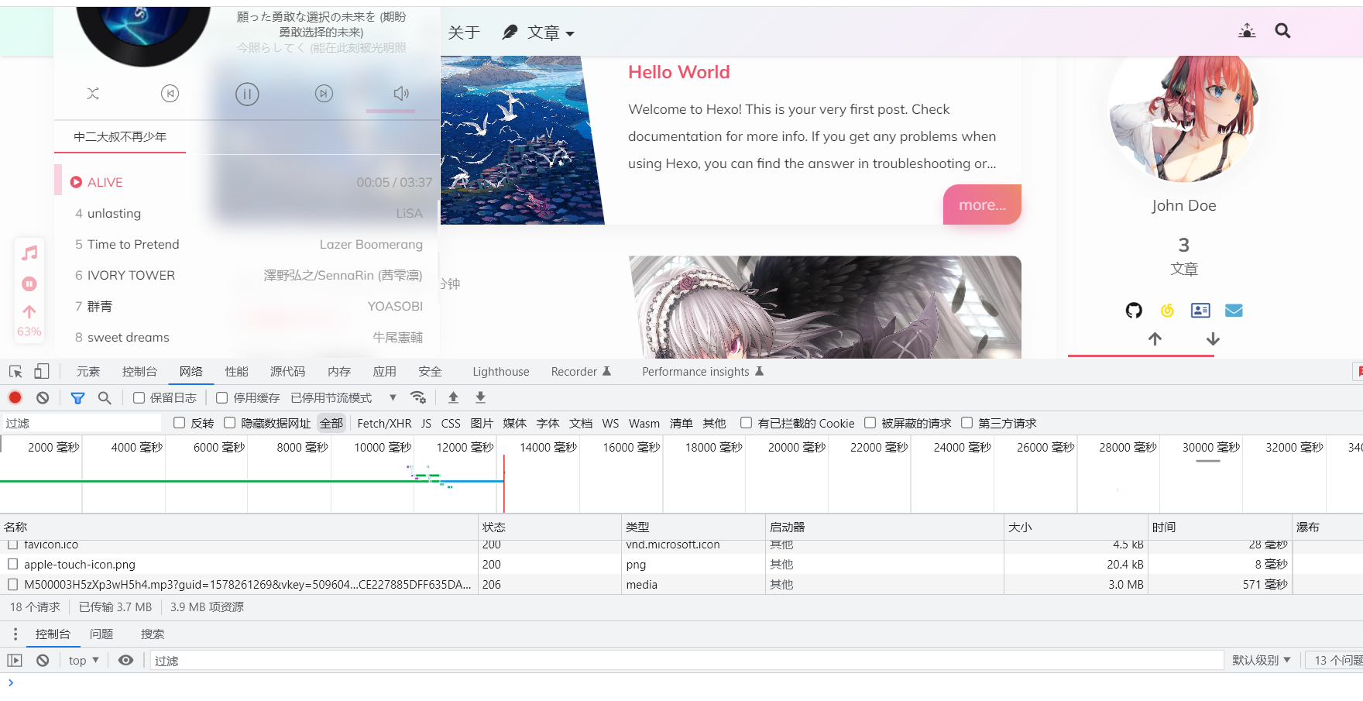Select the element inspector tool
This screenshot has width=1363, height=701.
[15, 372]
